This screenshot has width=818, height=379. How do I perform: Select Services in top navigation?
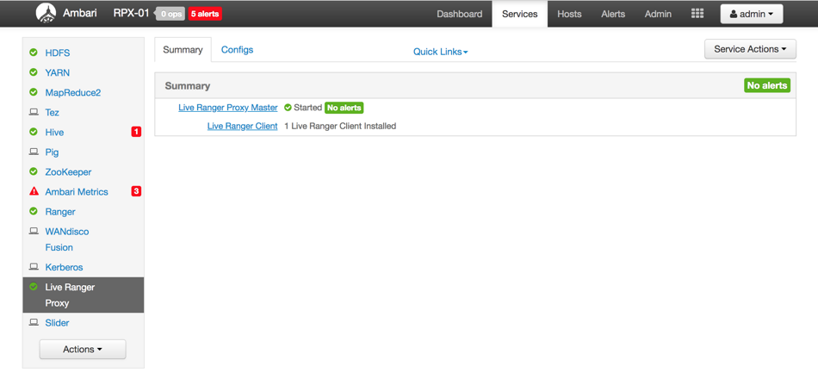(x=519, y=14)
